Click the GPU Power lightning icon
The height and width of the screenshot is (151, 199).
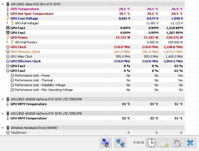(8, 37)
